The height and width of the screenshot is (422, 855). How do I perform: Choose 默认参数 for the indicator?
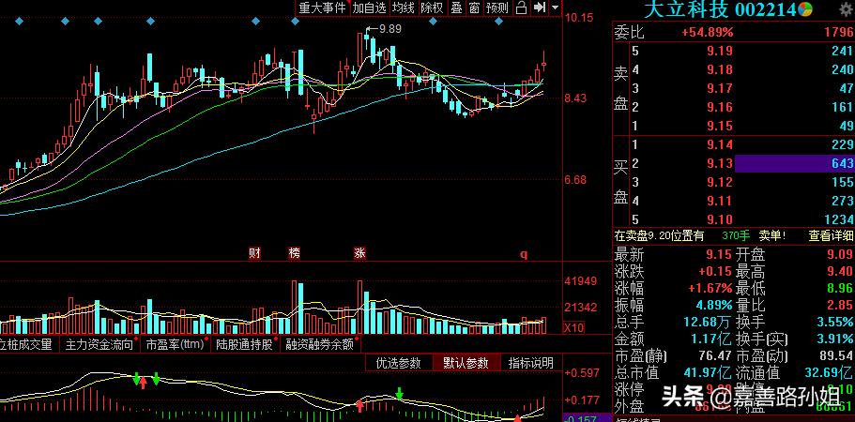point(466,363)
